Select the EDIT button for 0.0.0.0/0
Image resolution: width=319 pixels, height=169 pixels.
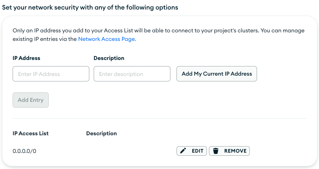pos(192,151)
